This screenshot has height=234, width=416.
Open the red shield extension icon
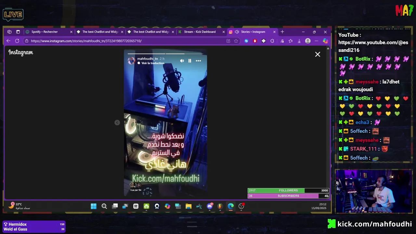(255, 41)
